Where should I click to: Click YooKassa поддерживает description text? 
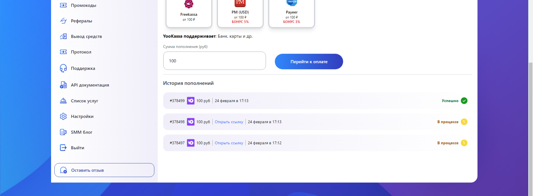point(208,36)
